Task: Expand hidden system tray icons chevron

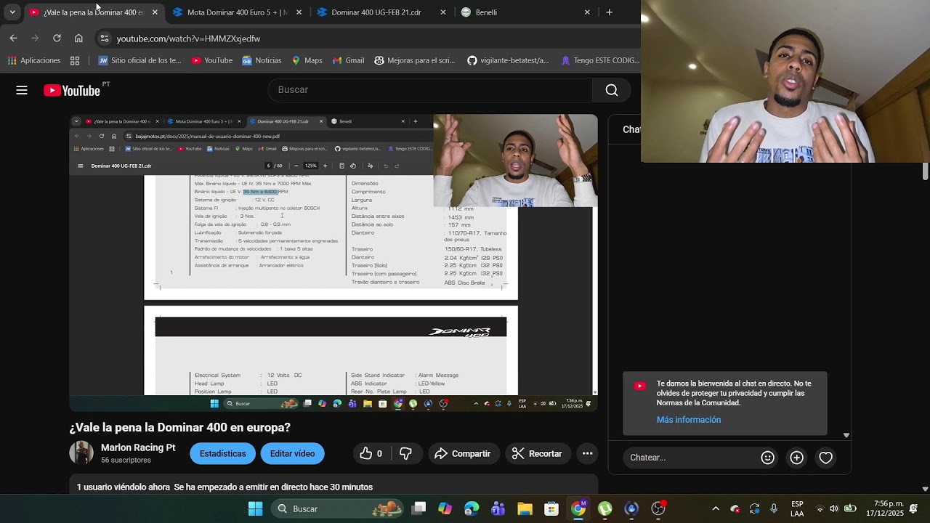Action: click(716, 508)
